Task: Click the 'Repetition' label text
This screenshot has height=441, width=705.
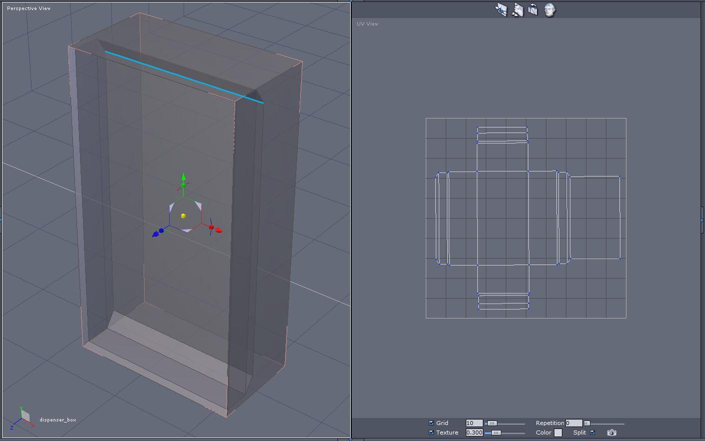Action: click(x=550, y=423)
